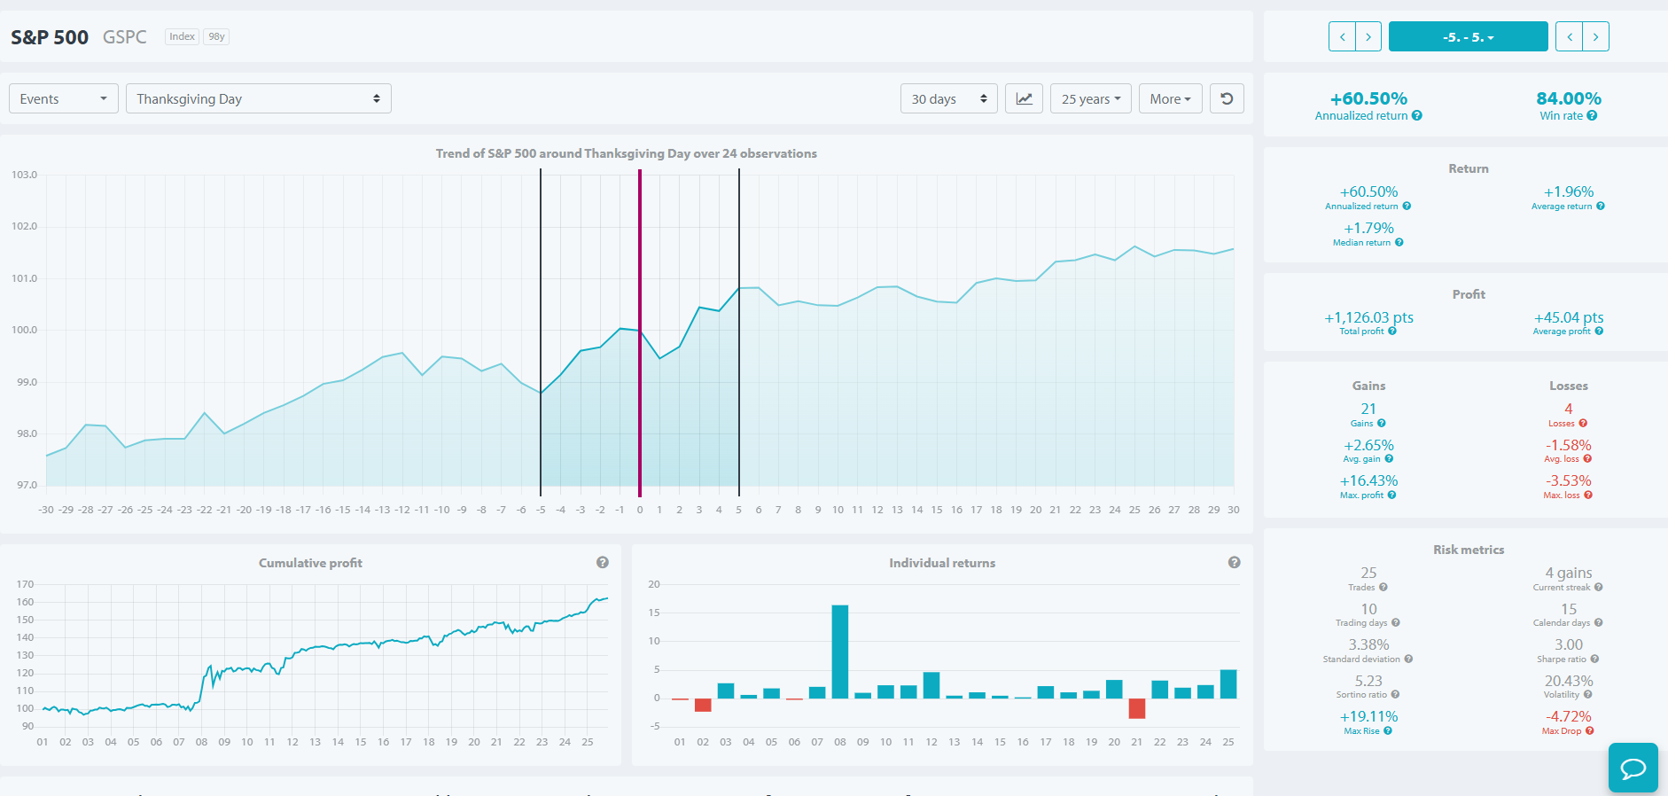This screenshot has width=1668, height=796.
Task: Click help icon next to Individual returns
Action: [1235, 563]
